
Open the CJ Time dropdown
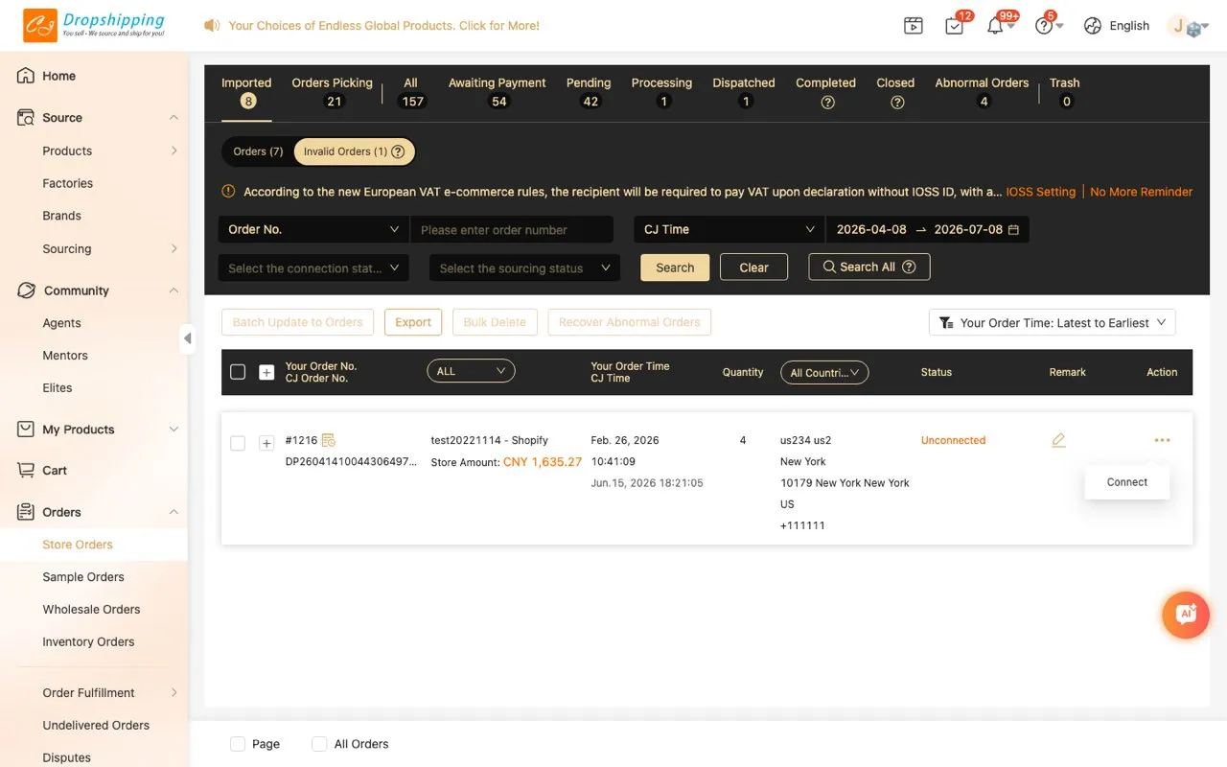click(729, 229)
